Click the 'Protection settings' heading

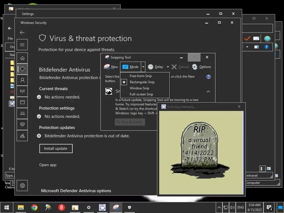[x=57, y=108]
